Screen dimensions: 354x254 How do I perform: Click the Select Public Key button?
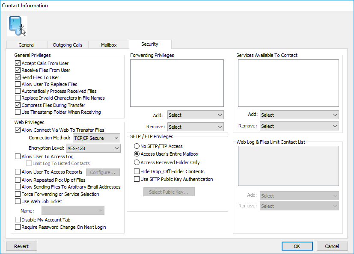click(169, 192)
